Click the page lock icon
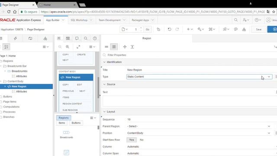Screen dimensions: 277x156 pos(158,29)
